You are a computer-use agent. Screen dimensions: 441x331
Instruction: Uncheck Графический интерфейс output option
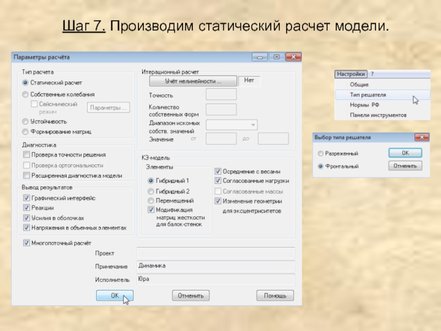coord(26,198)
